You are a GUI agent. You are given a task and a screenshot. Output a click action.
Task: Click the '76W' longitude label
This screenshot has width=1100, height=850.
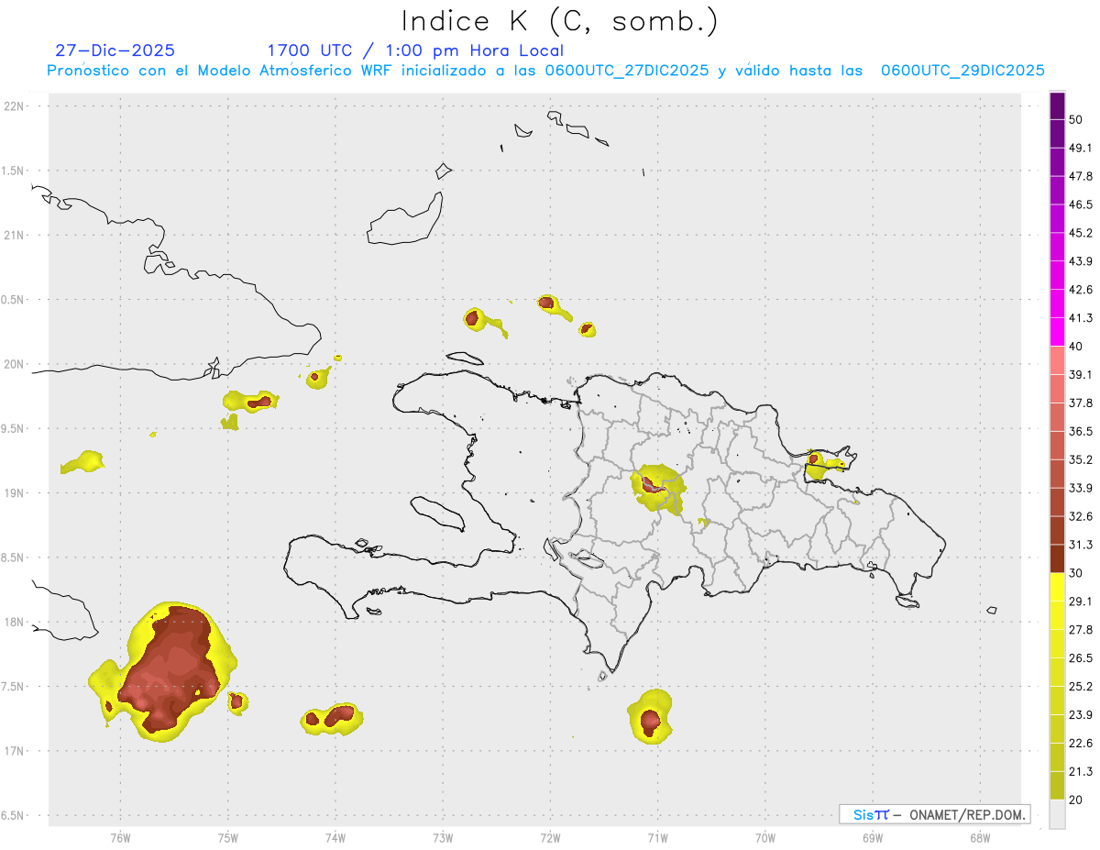point(120,838)
